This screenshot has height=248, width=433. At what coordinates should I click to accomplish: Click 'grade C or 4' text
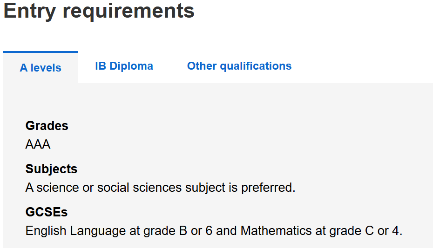pyautogui.click(x=359, y=231)
